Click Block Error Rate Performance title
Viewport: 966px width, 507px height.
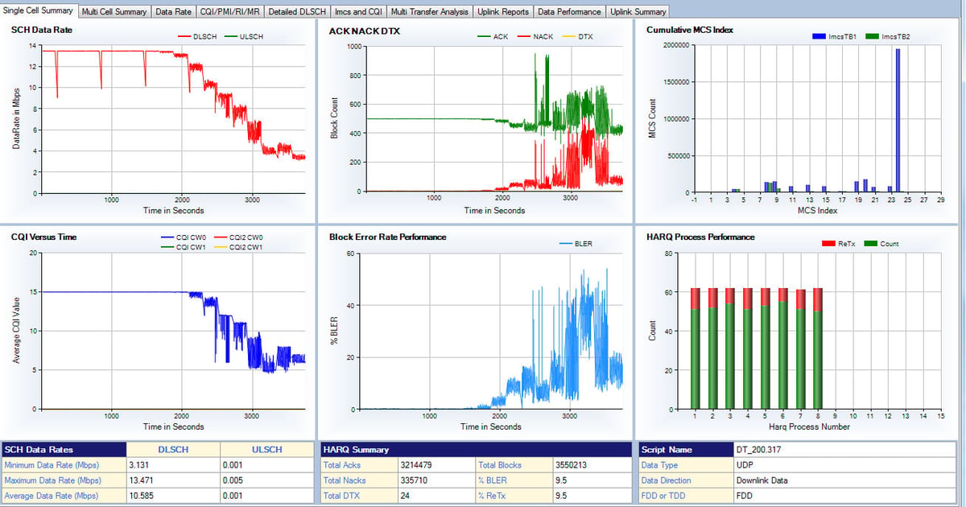click(388, 237)
